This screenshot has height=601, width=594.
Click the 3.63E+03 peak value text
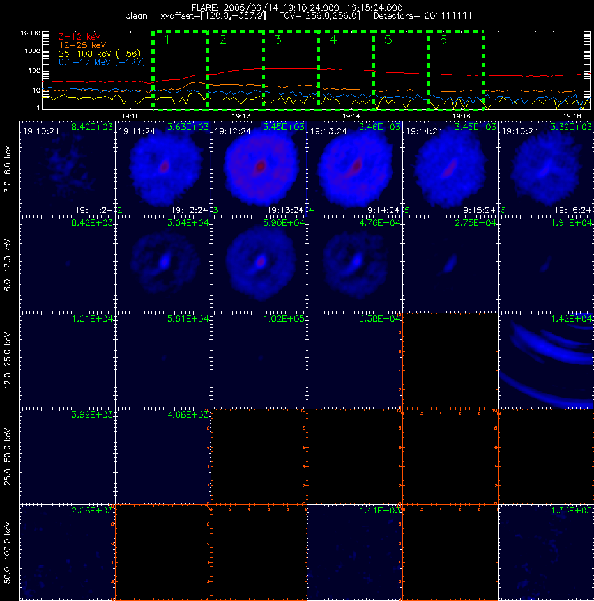pos(188,127)
